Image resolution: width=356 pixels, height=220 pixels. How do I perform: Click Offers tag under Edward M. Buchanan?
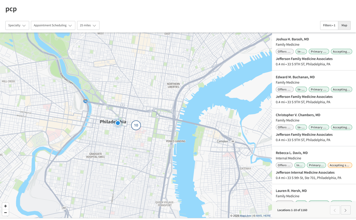pos(284,90)
